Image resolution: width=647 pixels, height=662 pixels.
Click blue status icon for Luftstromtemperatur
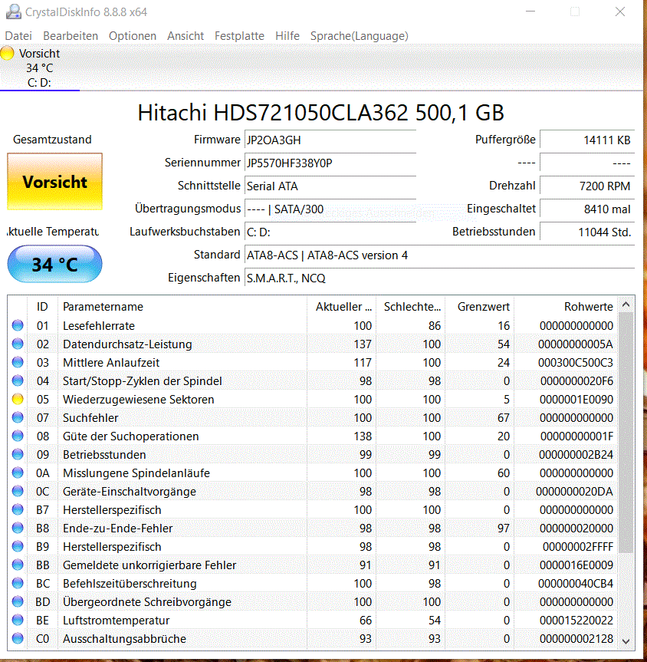coord(18,621)
